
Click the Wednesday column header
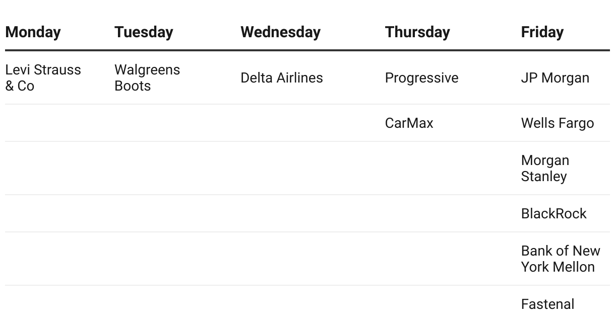280,32
